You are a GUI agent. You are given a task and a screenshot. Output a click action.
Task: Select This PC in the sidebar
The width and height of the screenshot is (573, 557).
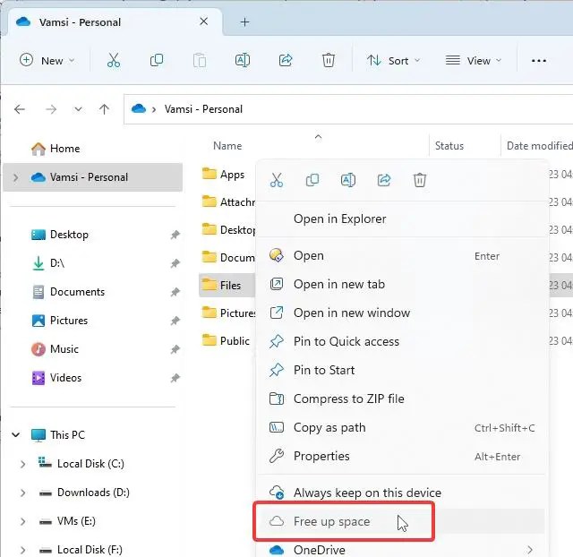click(58, 435)
